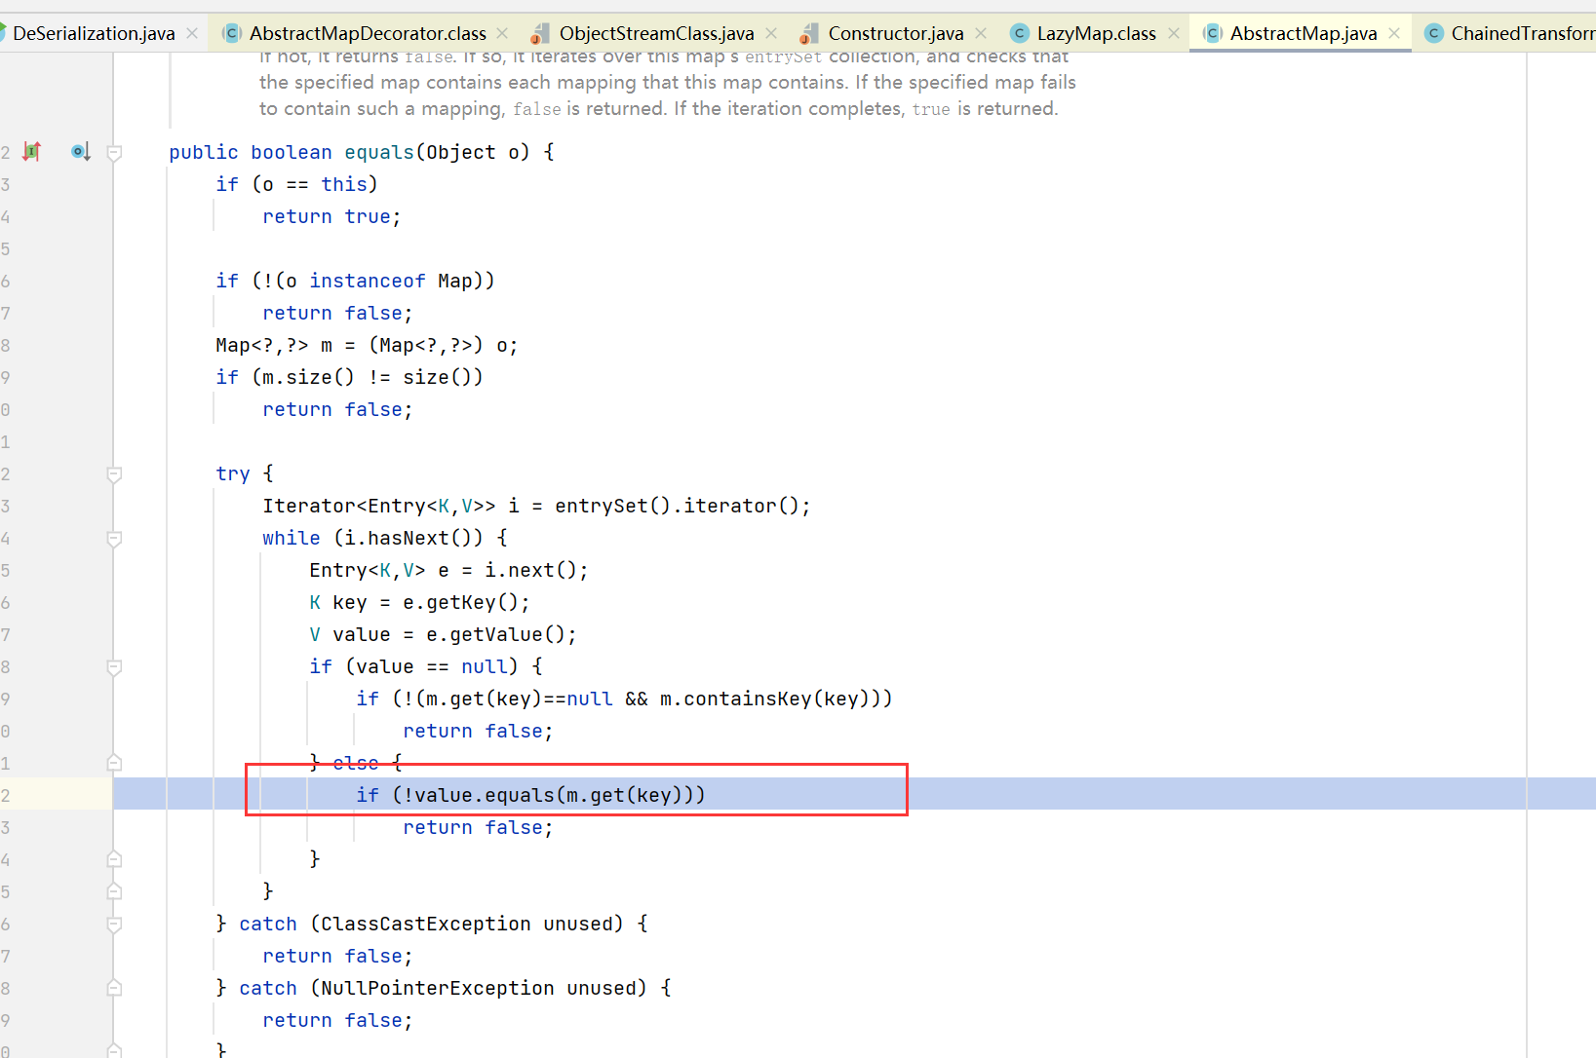Screen dimensions: 1596x1058
Task: Close the DeSerialization.java tab
Action: (192, 33)
